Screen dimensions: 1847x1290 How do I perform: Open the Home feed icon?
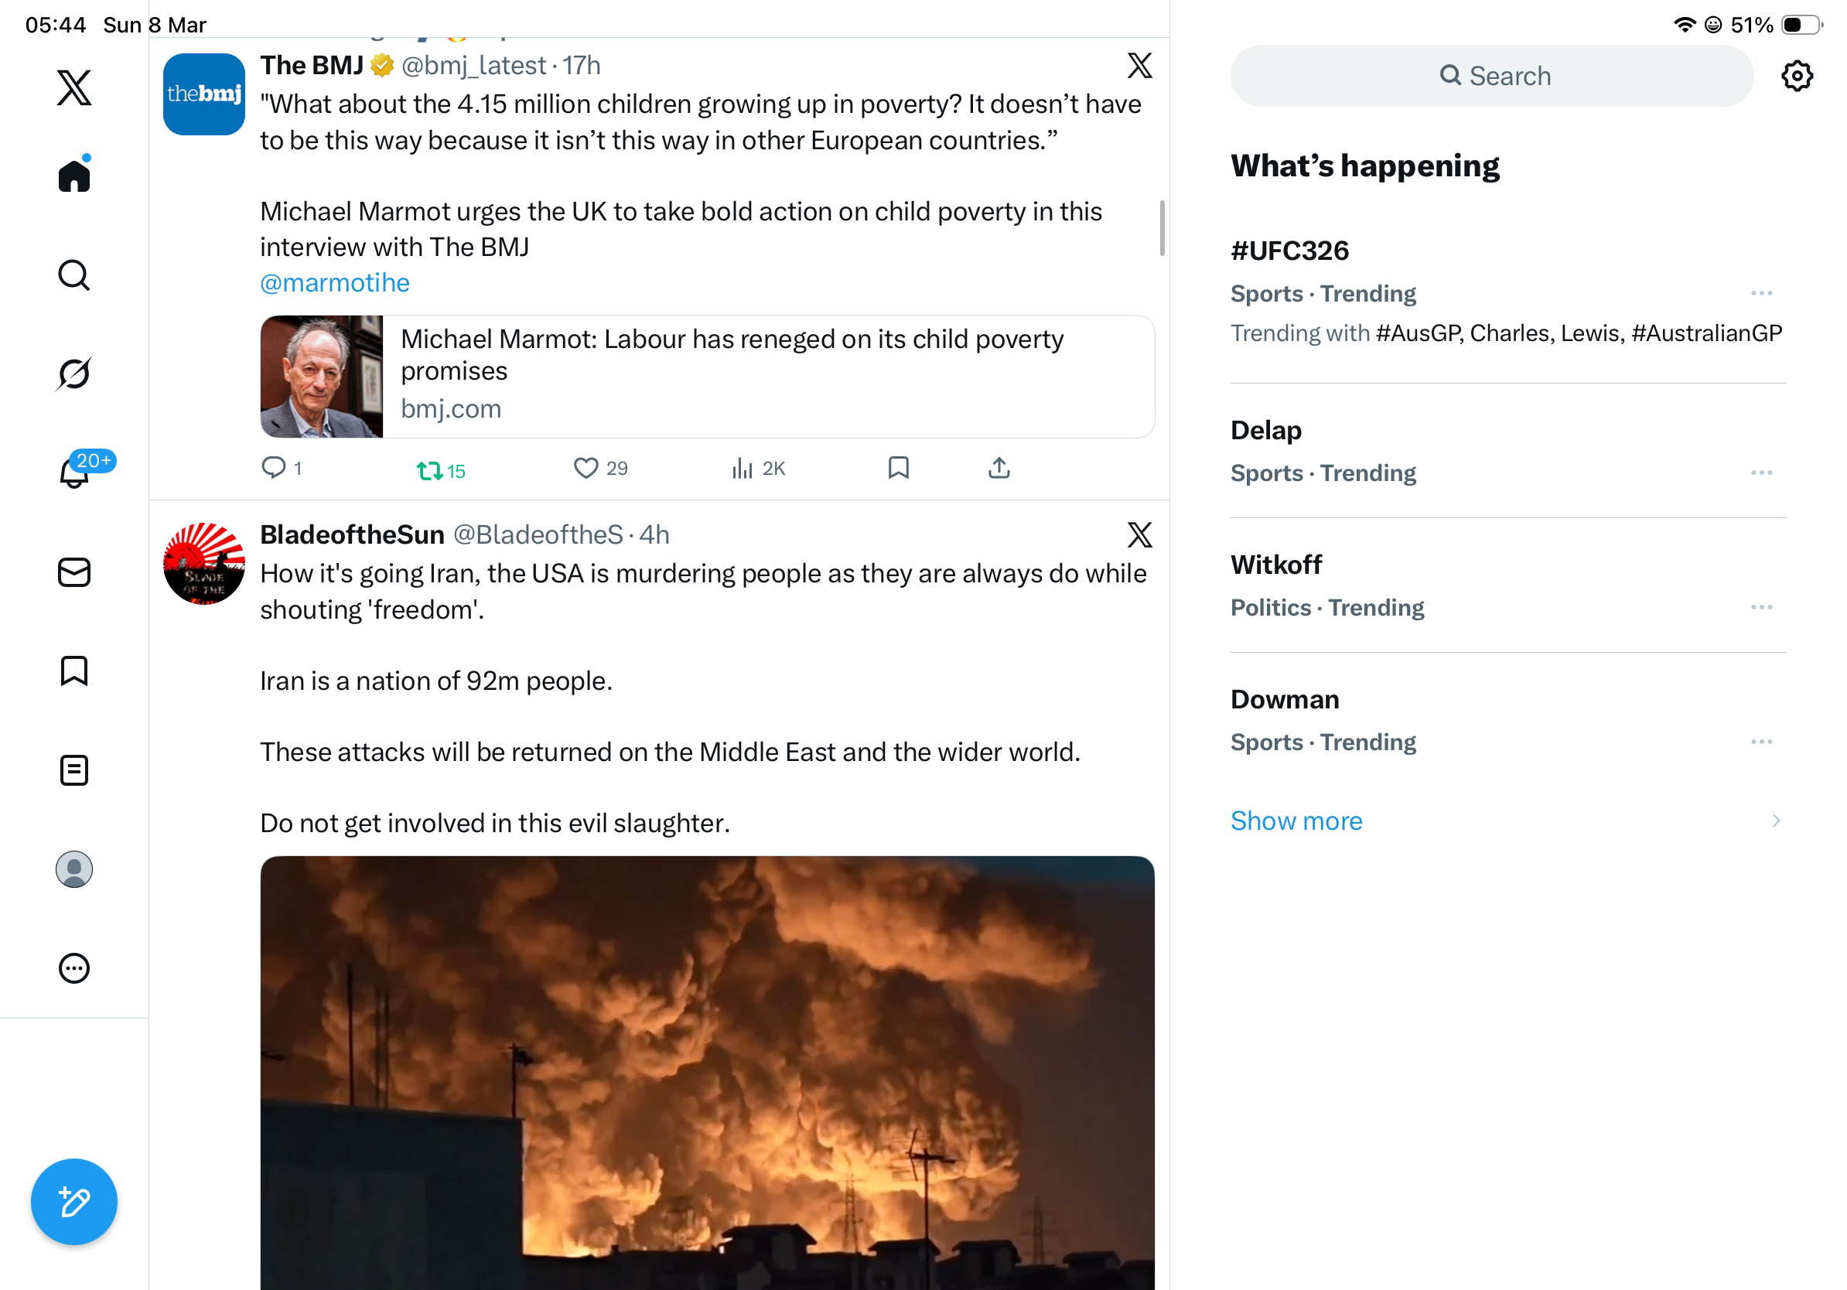74,175
